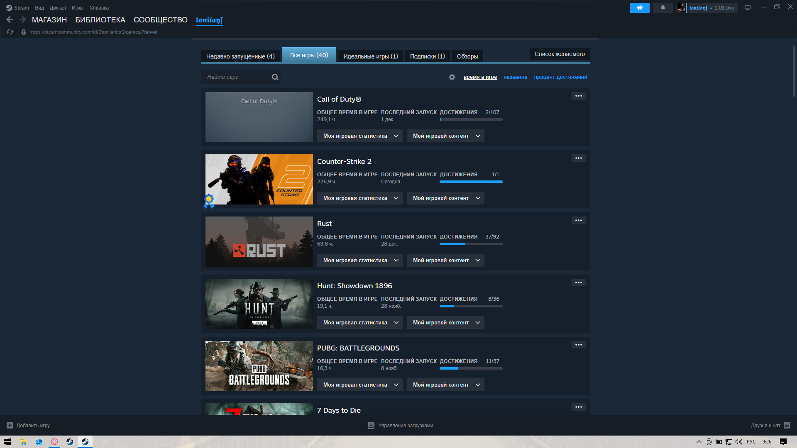Switch to the Обзоры tab
Screen dimensions: 797x448
coord(467,56)
